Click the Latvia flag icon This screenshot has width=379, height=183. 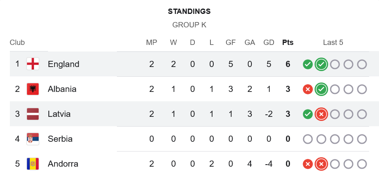pos(33,114)
